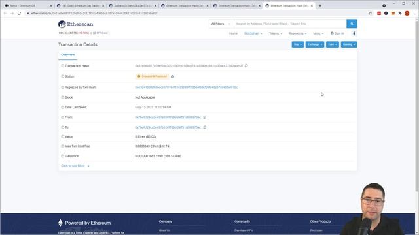The image size is (419, 235).
Task: Copy the transaction hash with the copy icon
Action: 246,65
